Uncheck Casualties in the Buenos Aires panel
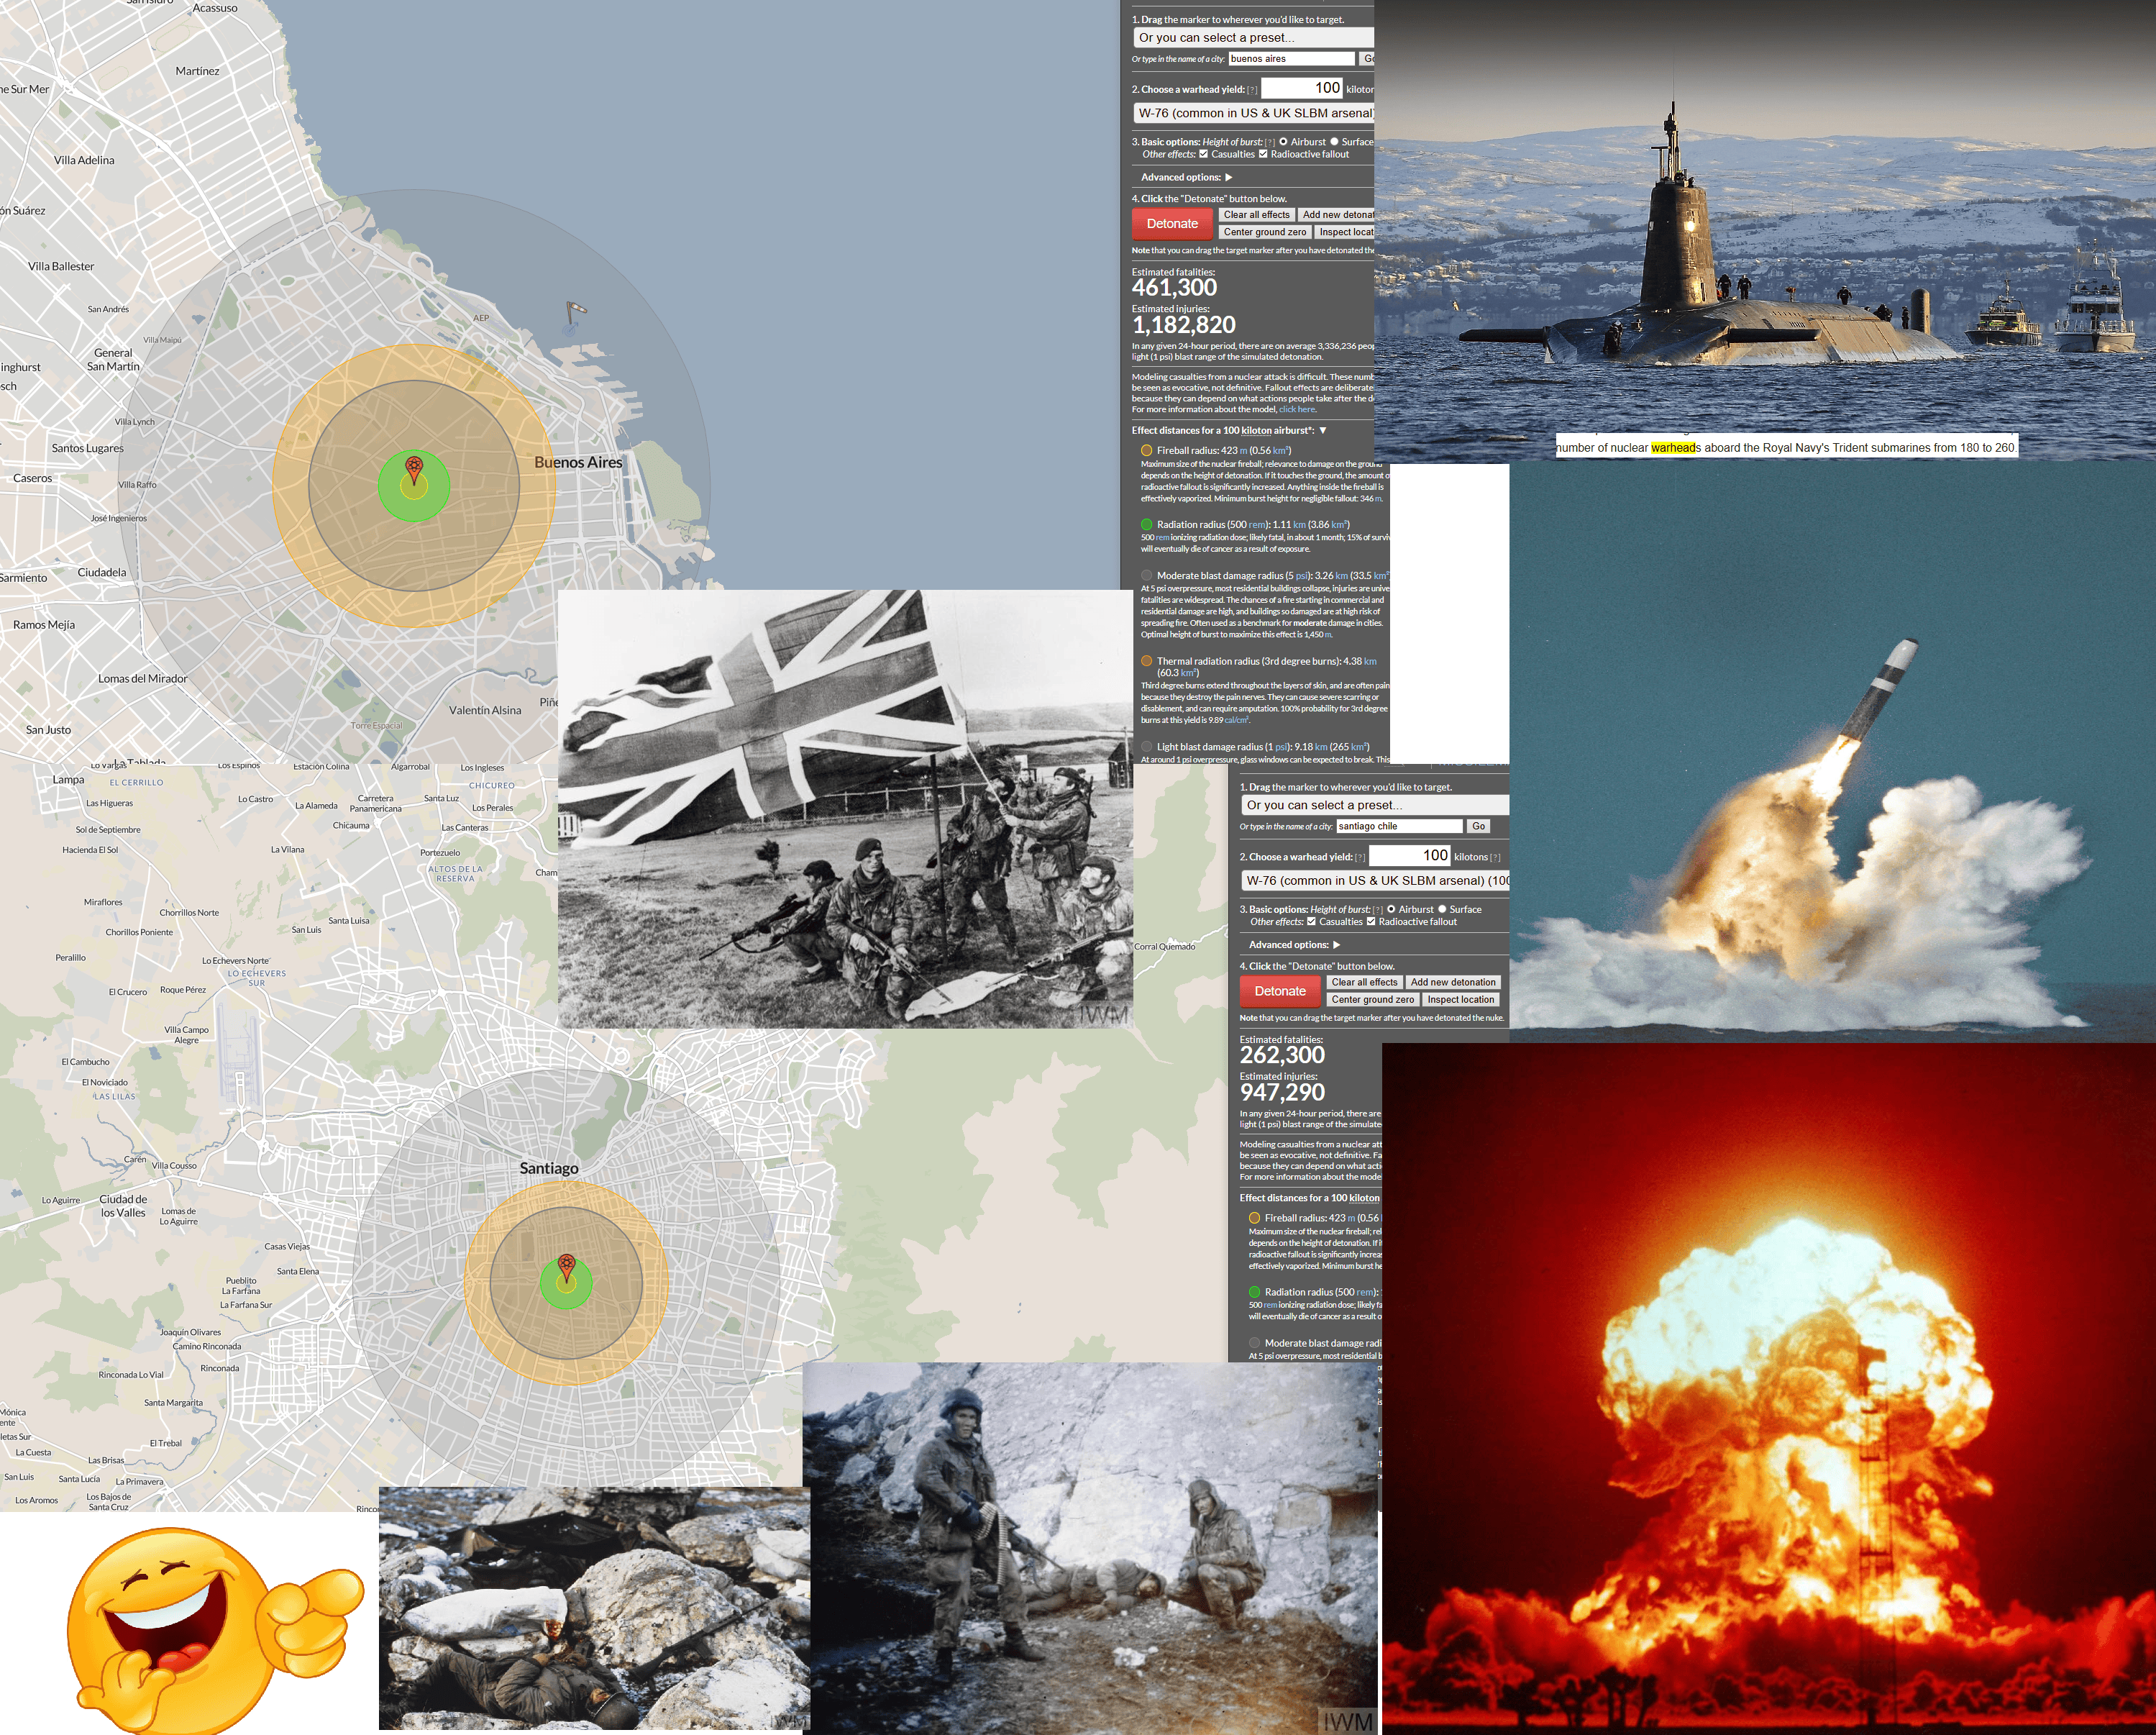The width and height of the screenshot is (2156, 1735). click(1204, 155)
